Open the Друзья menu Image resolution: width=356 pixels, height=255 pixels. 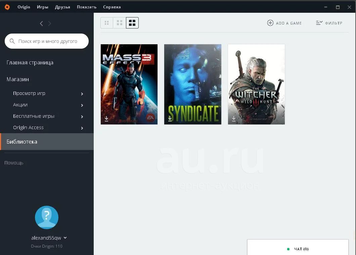62,7
